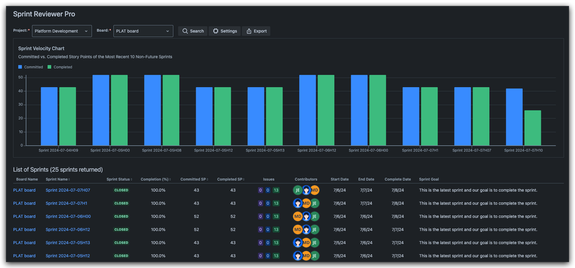Viewport: 575px width, 268px height.
Task: Open the Board dropdown showing PLAT board
Action: point(143,31)
